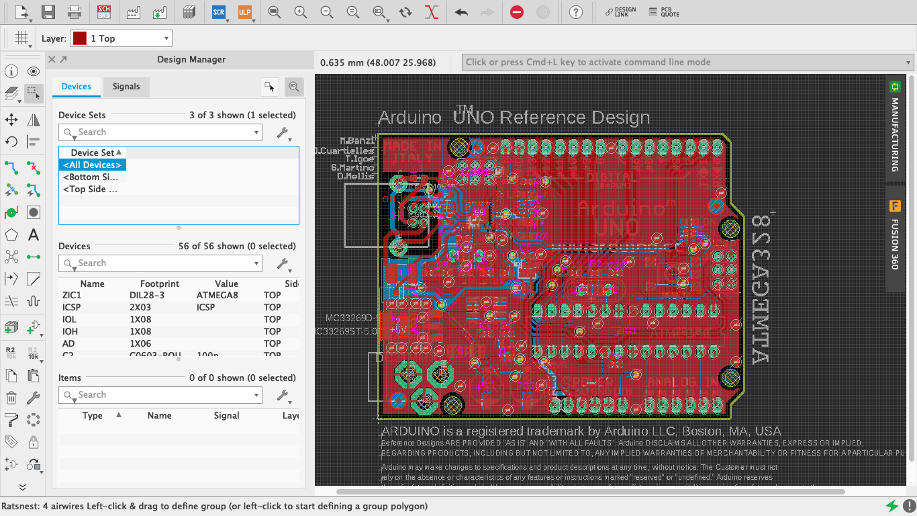Open the library books icon

(189, 12)
